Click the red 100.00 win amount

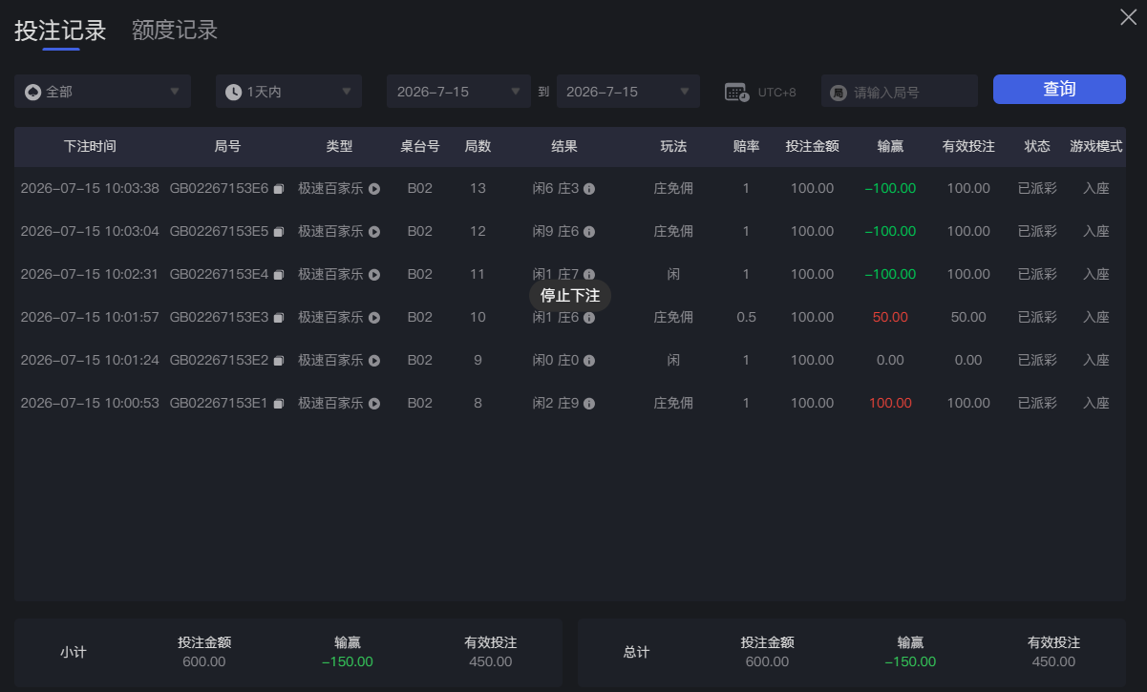890,404
